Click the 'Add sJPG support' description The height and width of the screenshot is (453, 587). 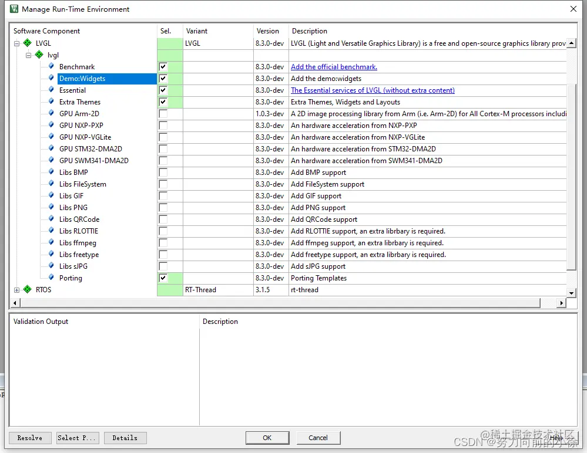[x=318, y=266]
